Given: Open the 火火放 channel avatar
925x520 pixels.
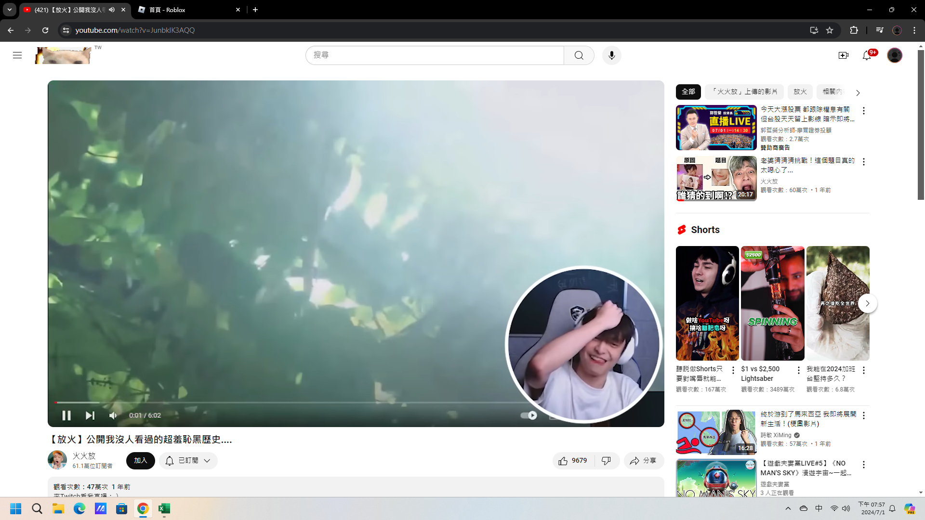Looking at the screenshot, I should (x=57, y=460).
